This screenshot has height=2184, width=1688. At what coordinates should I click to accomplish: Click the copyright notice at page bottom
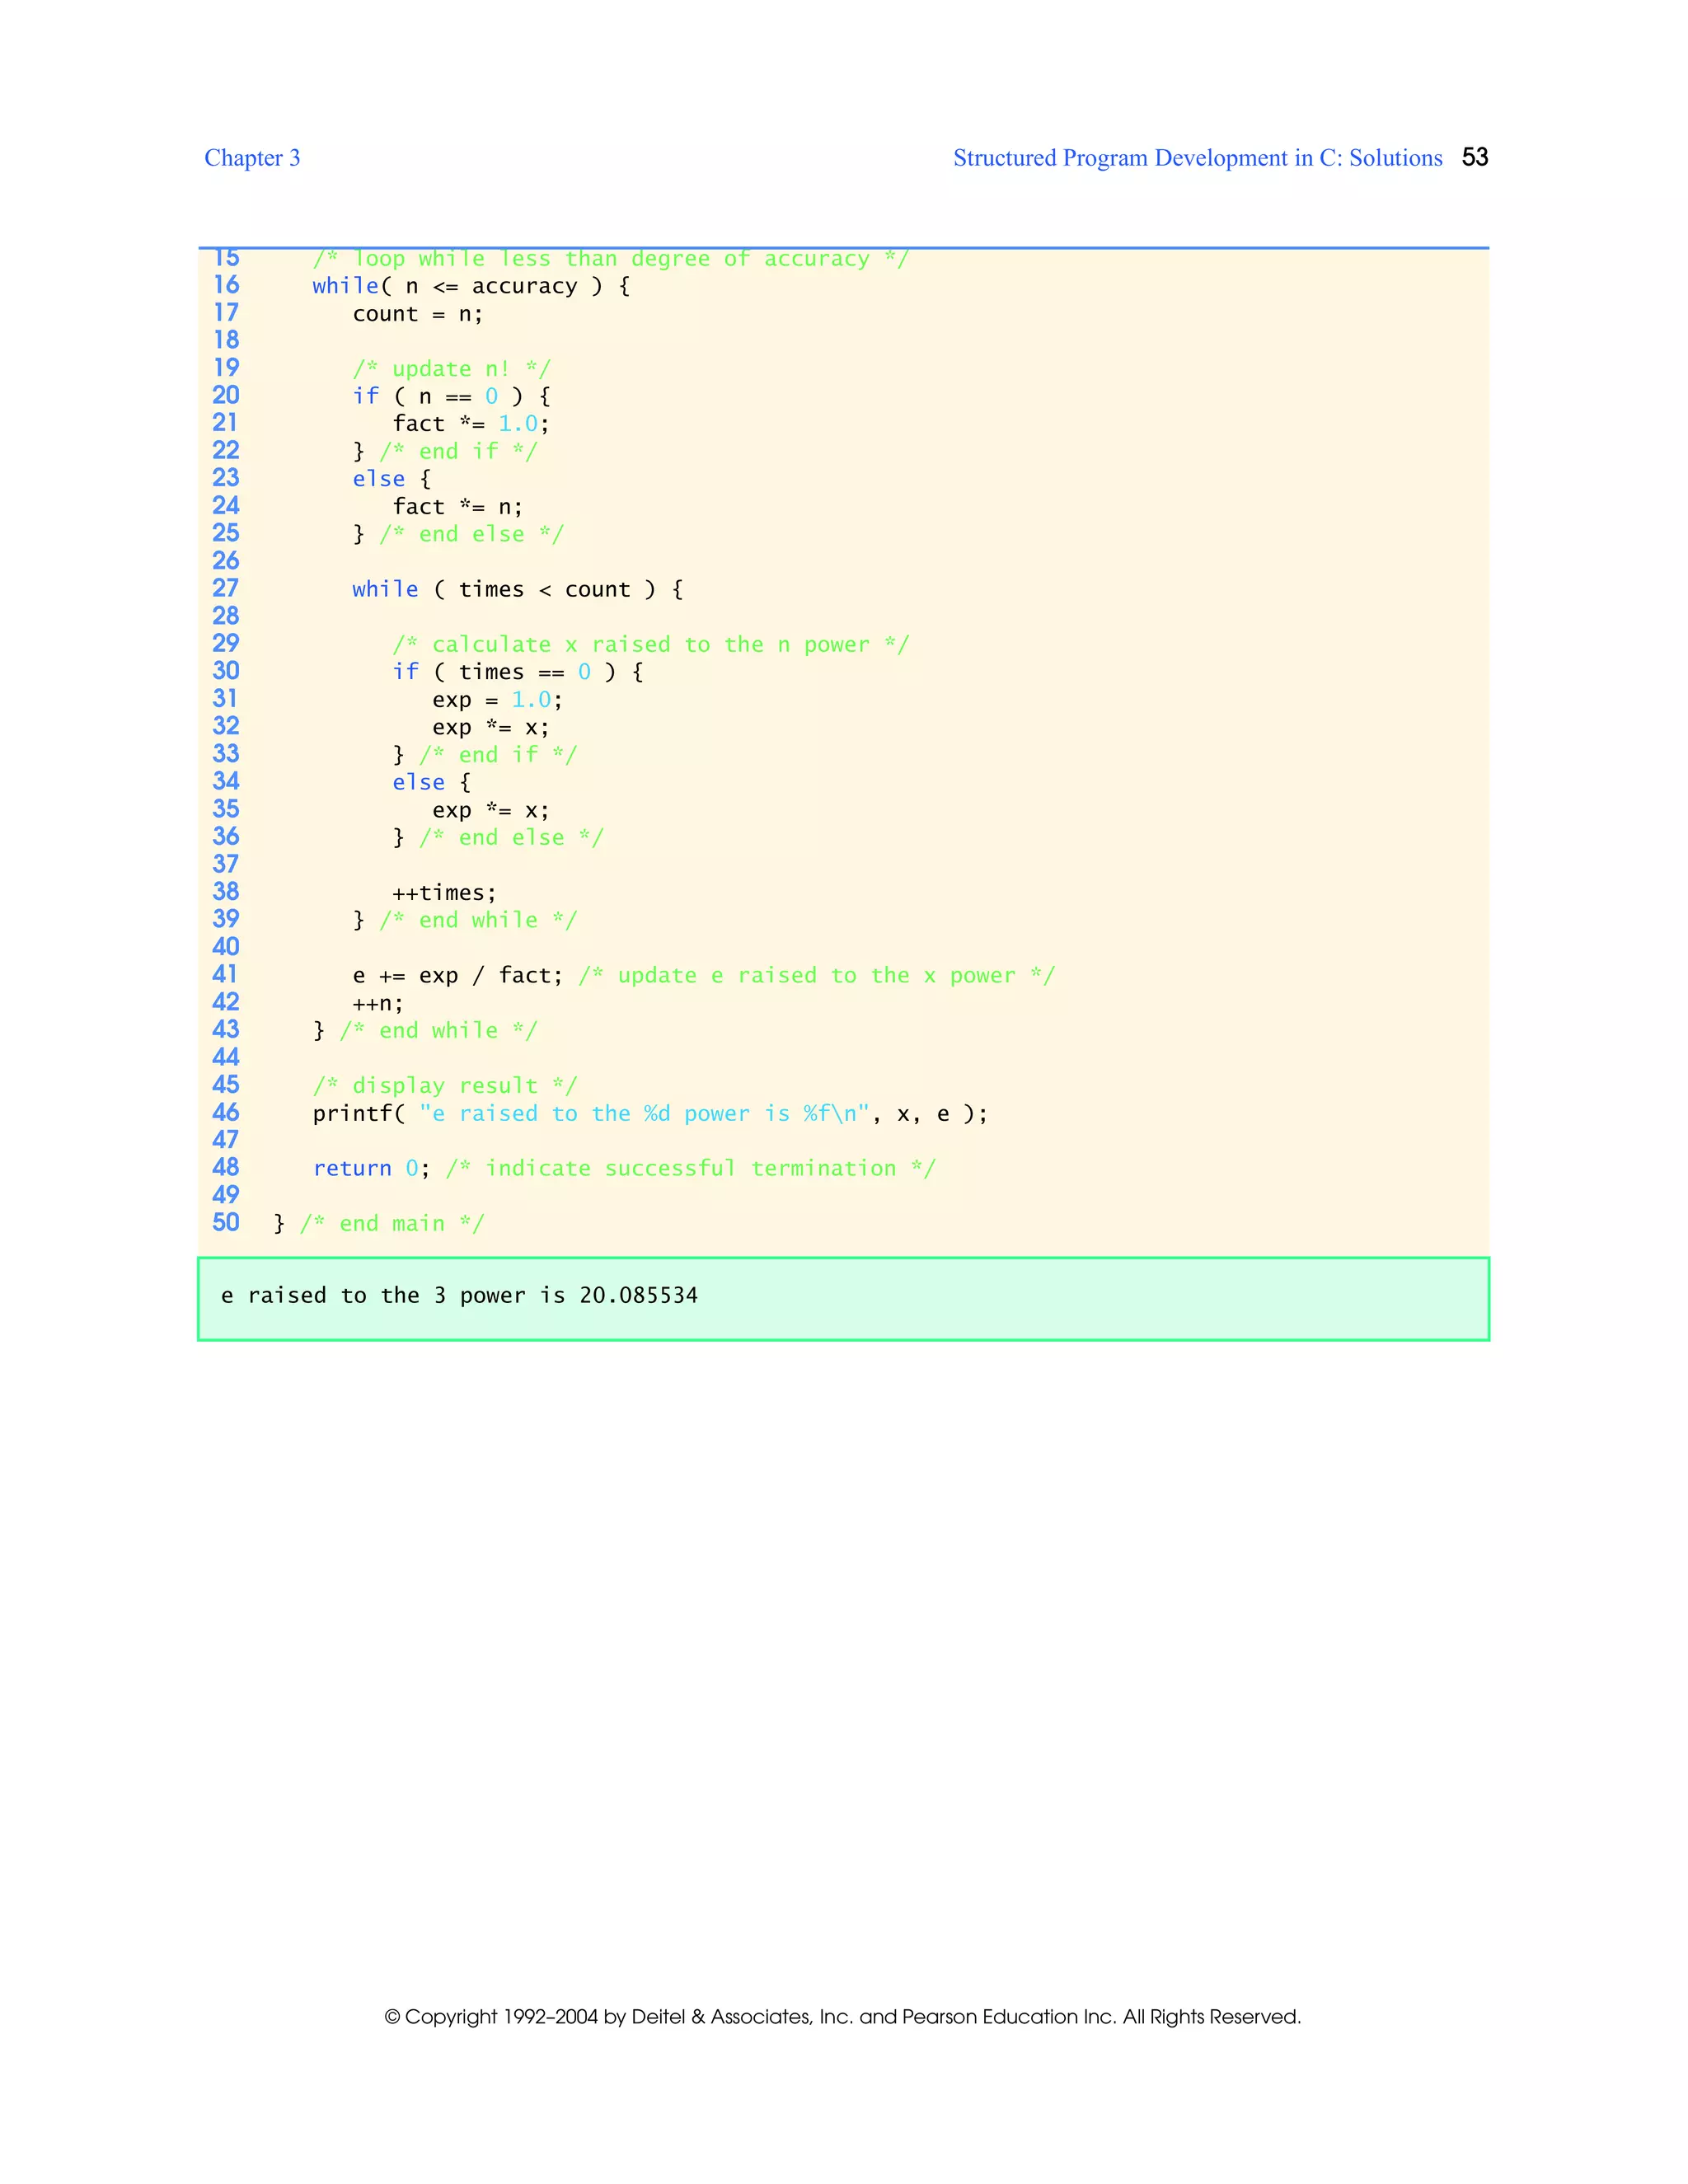pos(843,2017)
